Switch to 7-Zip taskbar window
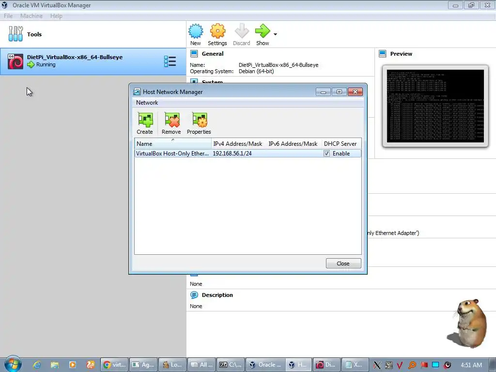 [x=231, y=365]
